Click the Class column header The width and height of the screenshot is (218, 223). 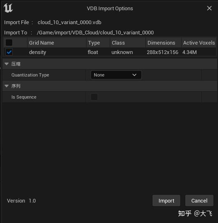pos(127,43)
